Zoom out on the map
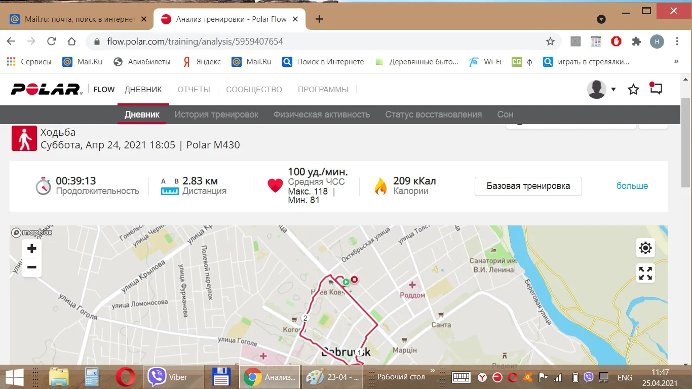The height and width of the screenshot is (389, 692). pyautogui.click(x=32, y=267)
